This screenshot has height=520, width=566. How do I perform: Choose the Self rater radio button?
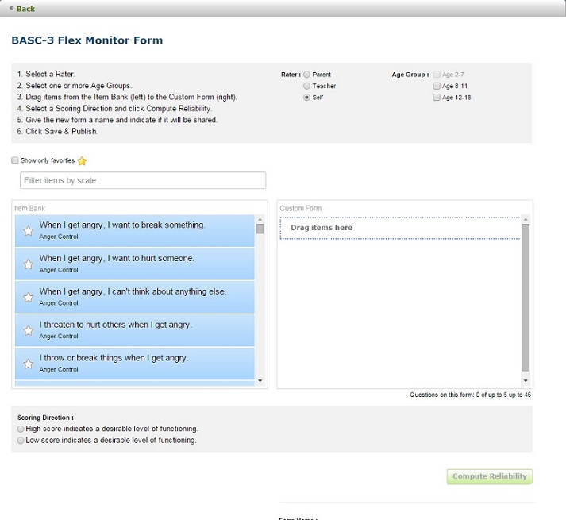pyautogui.click(x=306, y=98)
